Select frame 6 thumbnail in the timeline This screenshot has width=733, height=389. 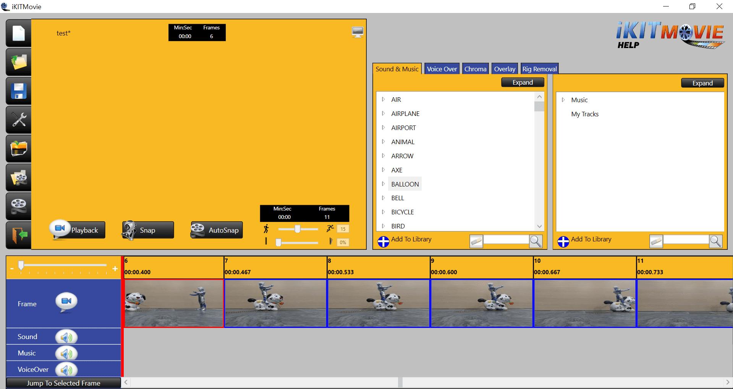[x=174, y=303]
